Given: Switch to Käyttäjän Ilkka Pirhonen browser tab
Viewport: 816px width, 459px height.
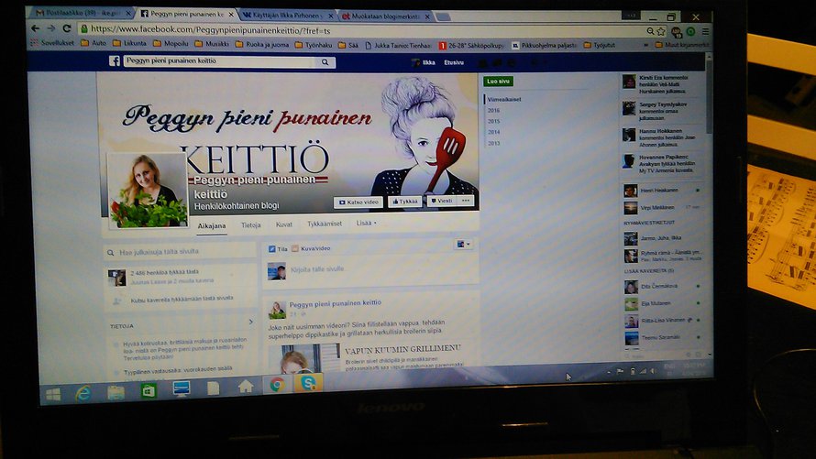Looking at the screenshot, I should tap(286, 16).
